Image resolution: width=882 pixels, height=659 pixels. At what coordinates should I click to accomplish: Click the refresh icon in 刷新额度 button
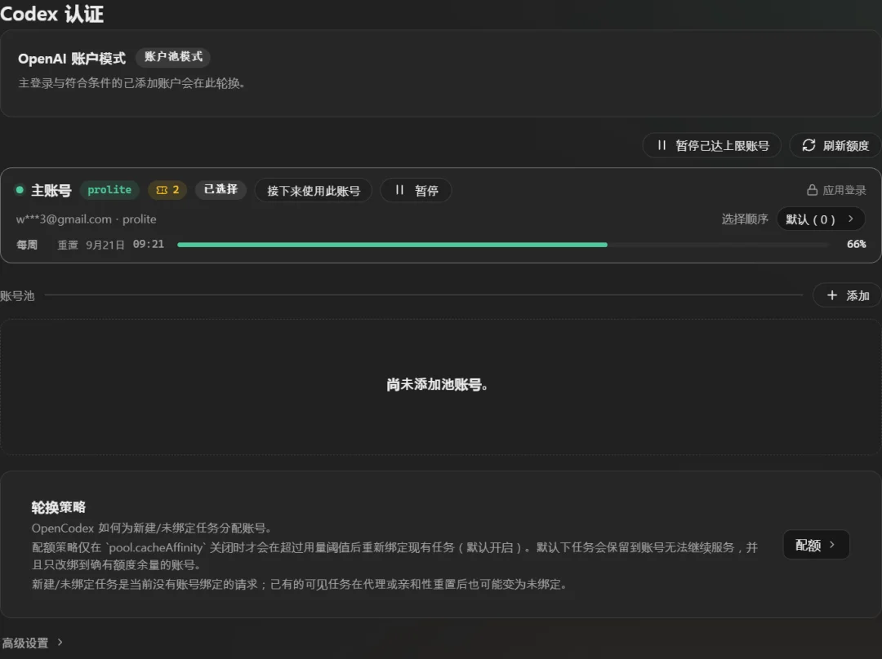click(808, 145)
